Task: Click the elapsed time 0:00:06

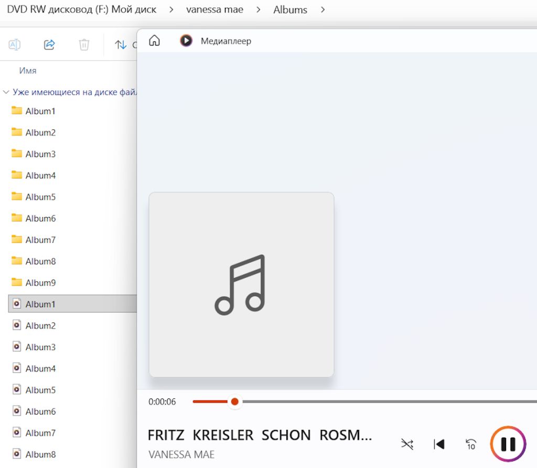Action: click(x=162, y=401)
